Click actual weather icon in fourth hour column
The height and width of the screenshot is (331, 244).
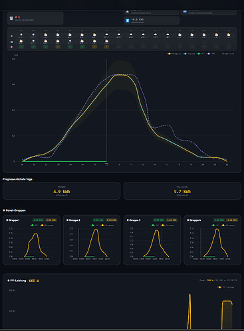(x=58, y=41)
